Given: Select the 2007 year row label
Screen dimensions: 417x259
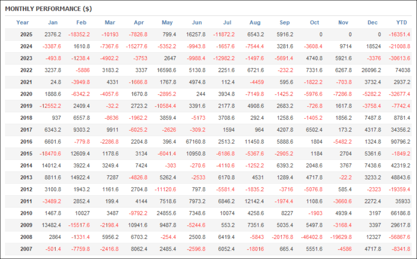Looking at the screenshot, I should (x=26, y=249).
